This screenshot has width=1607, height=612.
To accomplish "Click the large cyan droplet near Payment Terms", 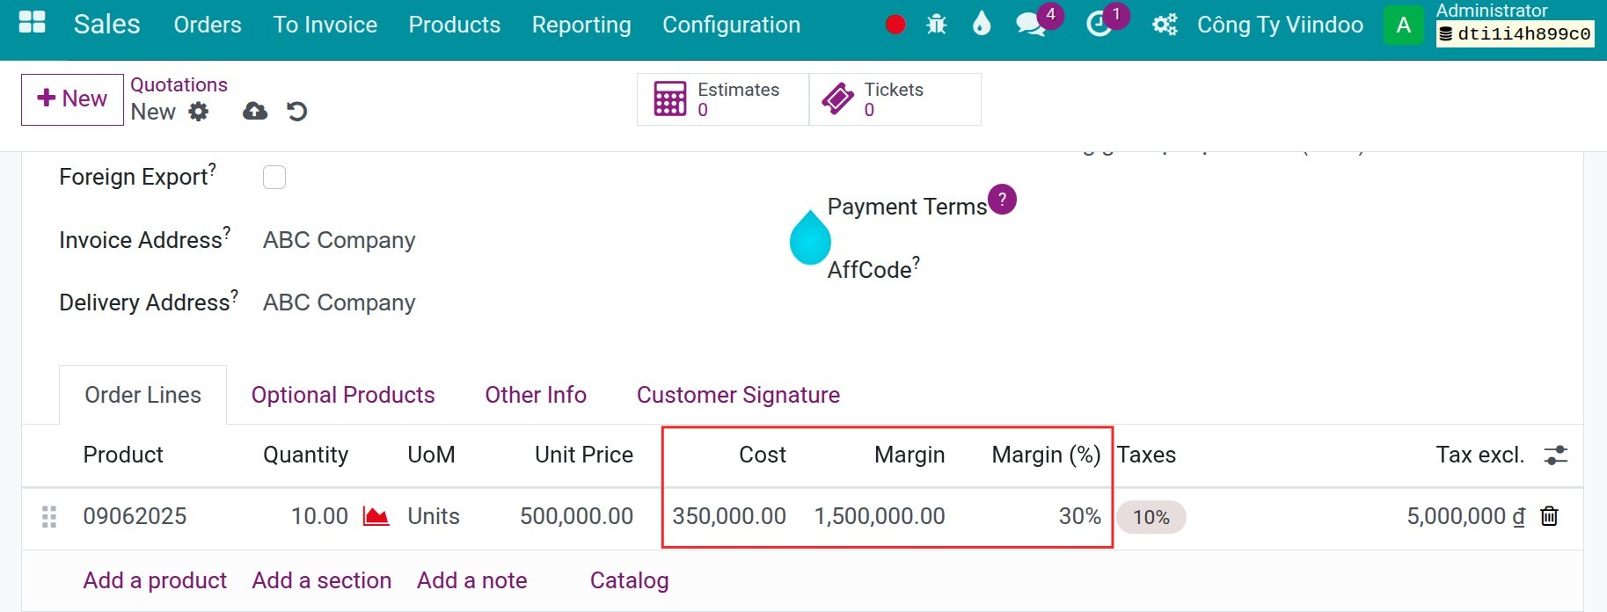I will [810, 237].
